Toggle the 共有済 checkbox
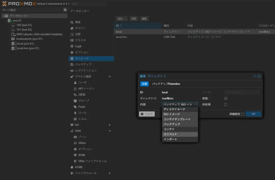Viewport: 275px width, 180px height. pyautogui.click(x=226, y=104)
